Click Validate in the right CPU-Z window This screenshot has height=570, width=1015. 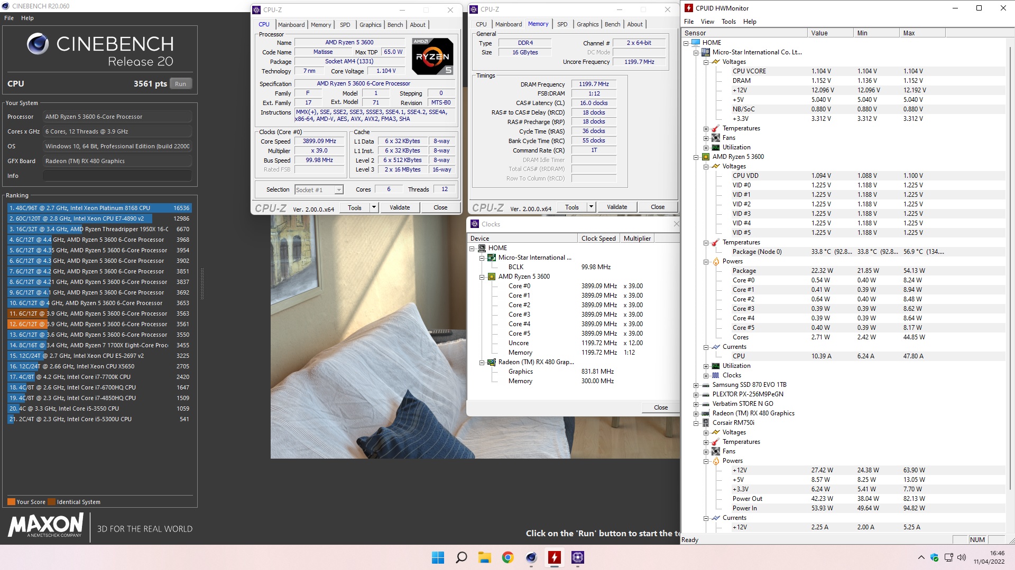pos(617,207)
